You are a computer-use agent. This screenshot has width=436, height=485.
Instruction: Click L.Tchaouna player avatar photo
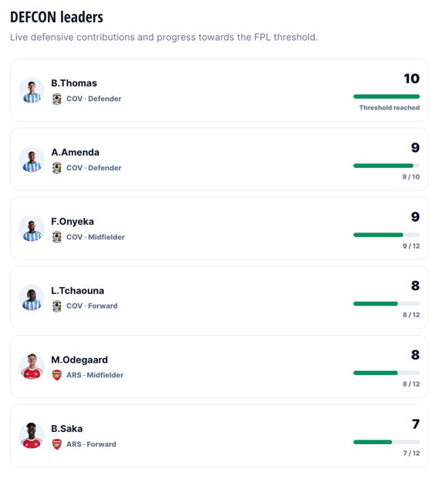(x=32, y=298)
